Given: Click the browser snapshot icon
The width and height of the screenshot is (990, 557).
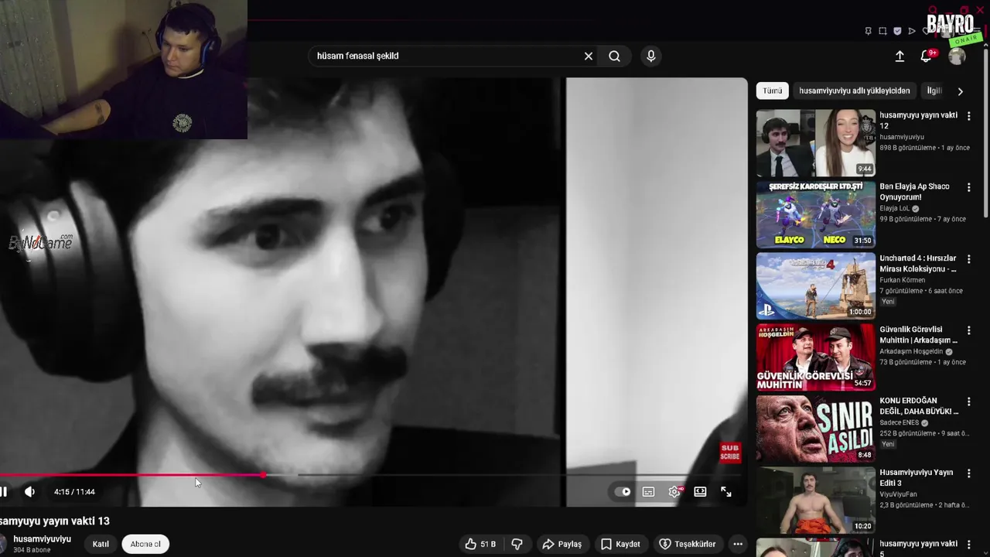Looking at the screenshot, I should 882,31.
